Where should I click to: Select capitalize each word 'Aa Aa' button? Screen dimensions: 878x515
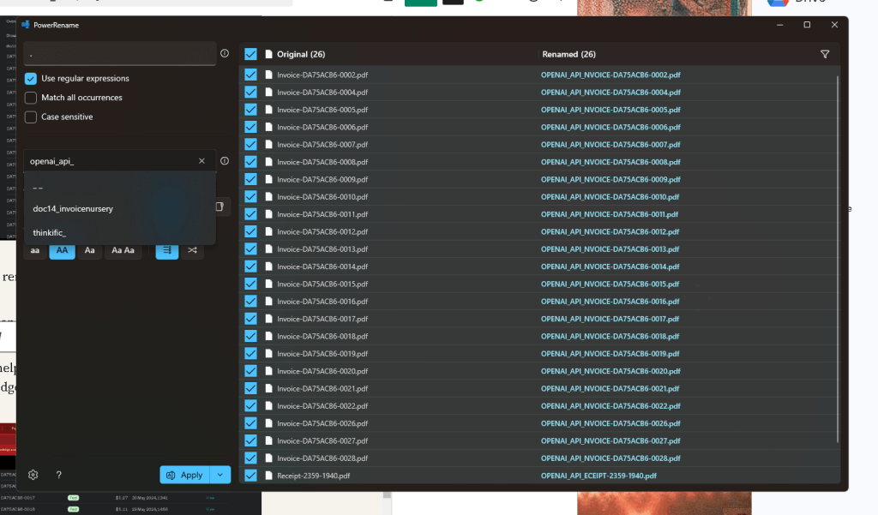tap(123, 250)
